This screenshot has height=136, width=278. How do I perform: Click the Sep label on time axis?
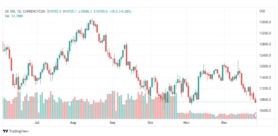(x=112, y=123)
